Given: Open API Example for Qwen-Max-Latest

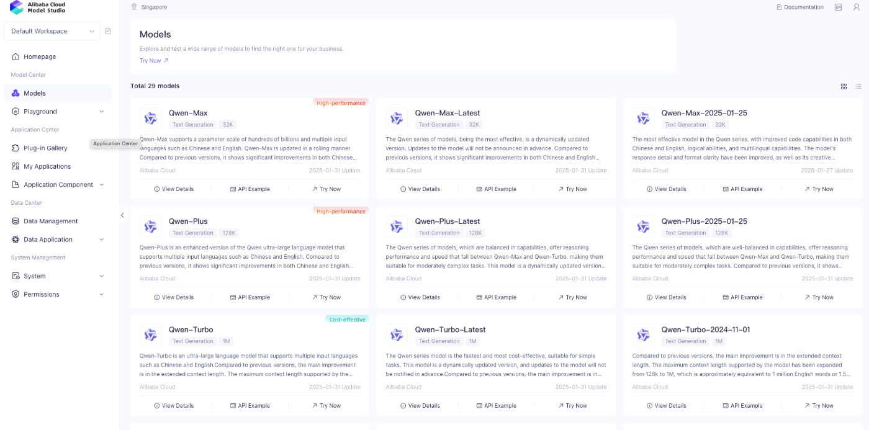Looking at the screenshot, I should click(x=497, y=189).
